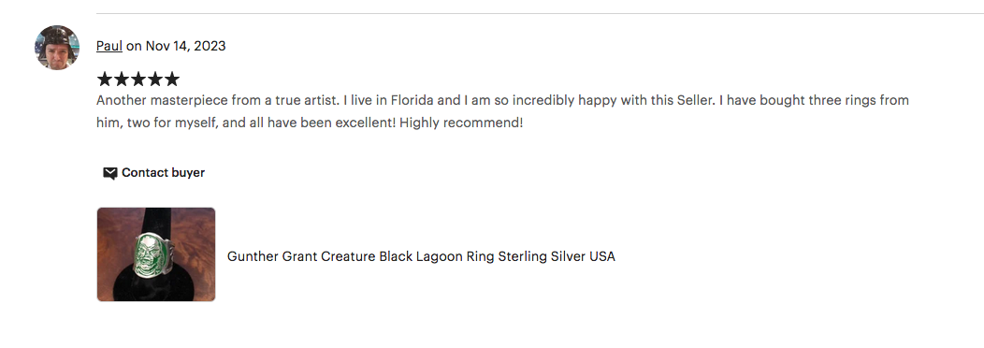Click the word Seller in the review

[695, 100]
